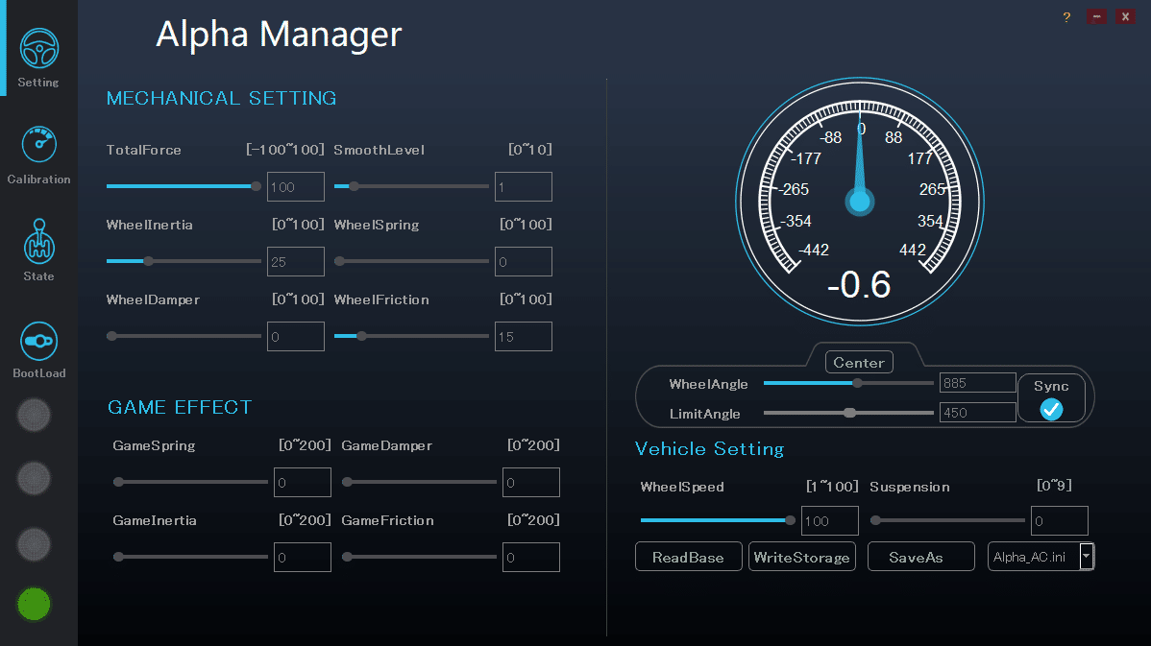Click the GameDamper value field

[x=530, y=483]
